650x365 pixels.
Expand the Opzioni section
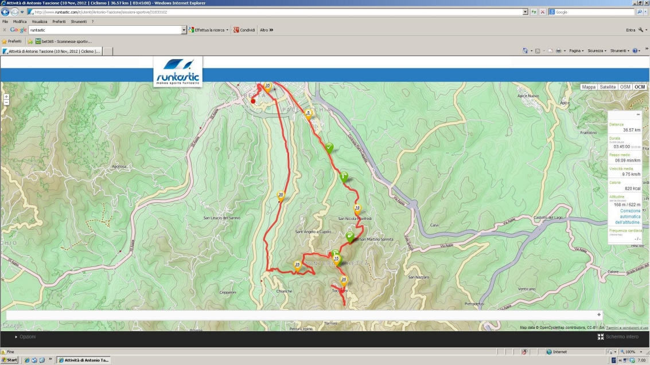(25, 337)
